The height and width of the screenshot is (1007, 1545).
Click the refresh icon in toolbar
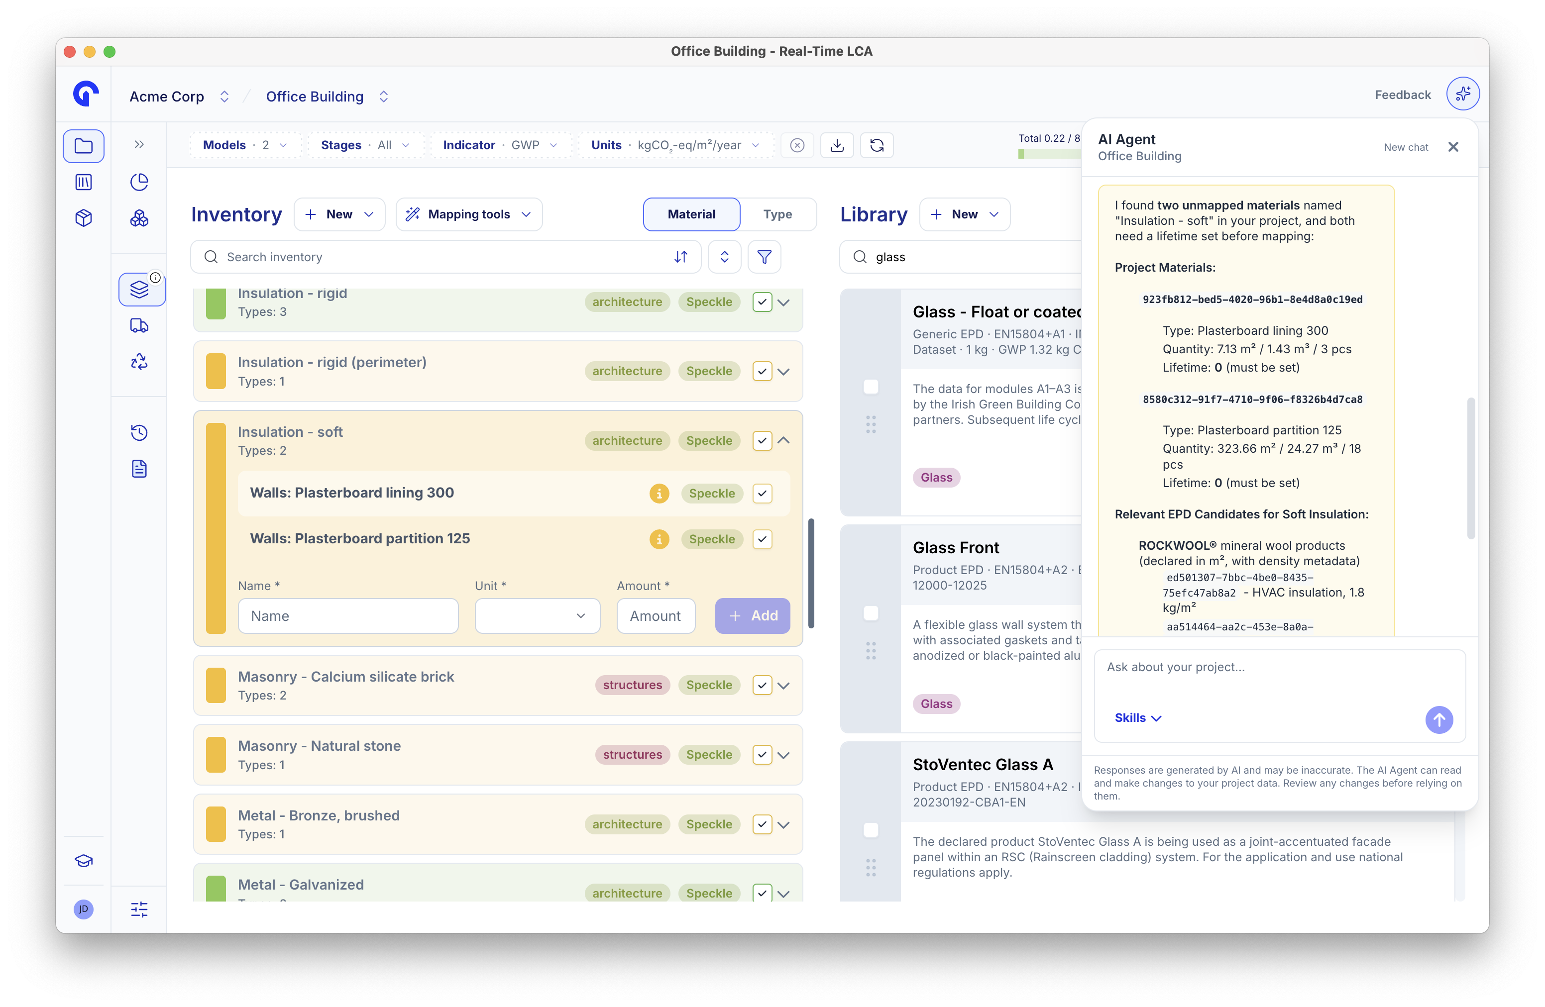click(x=877, y=145)
